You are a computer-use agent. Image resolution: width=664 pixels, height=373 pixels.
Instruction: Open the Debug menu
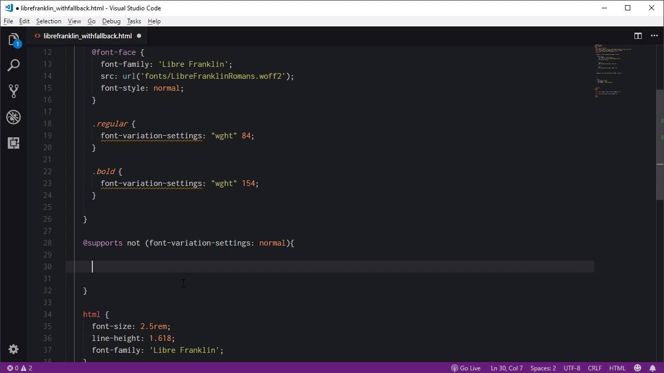[x=111, y=21]
